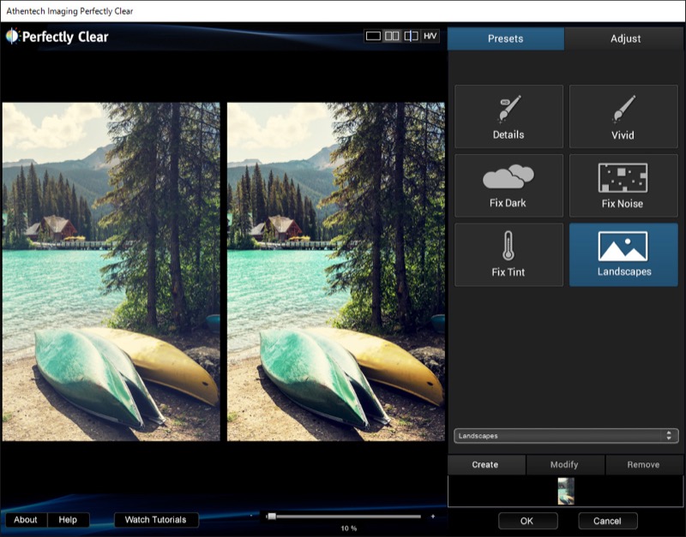Image resolution: width=686 pixels, height=537 pixels.
Task: Switch to side-by-side view icon
Action: tap(392, 36)
